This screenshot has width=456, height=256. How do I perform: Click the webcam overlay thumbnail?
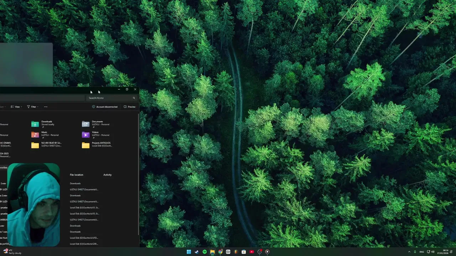click(x=34, y=205)
